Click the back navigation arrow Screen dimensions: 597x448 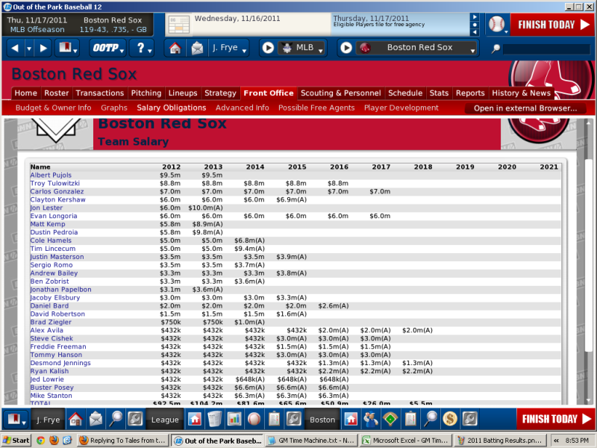(15, 48)
